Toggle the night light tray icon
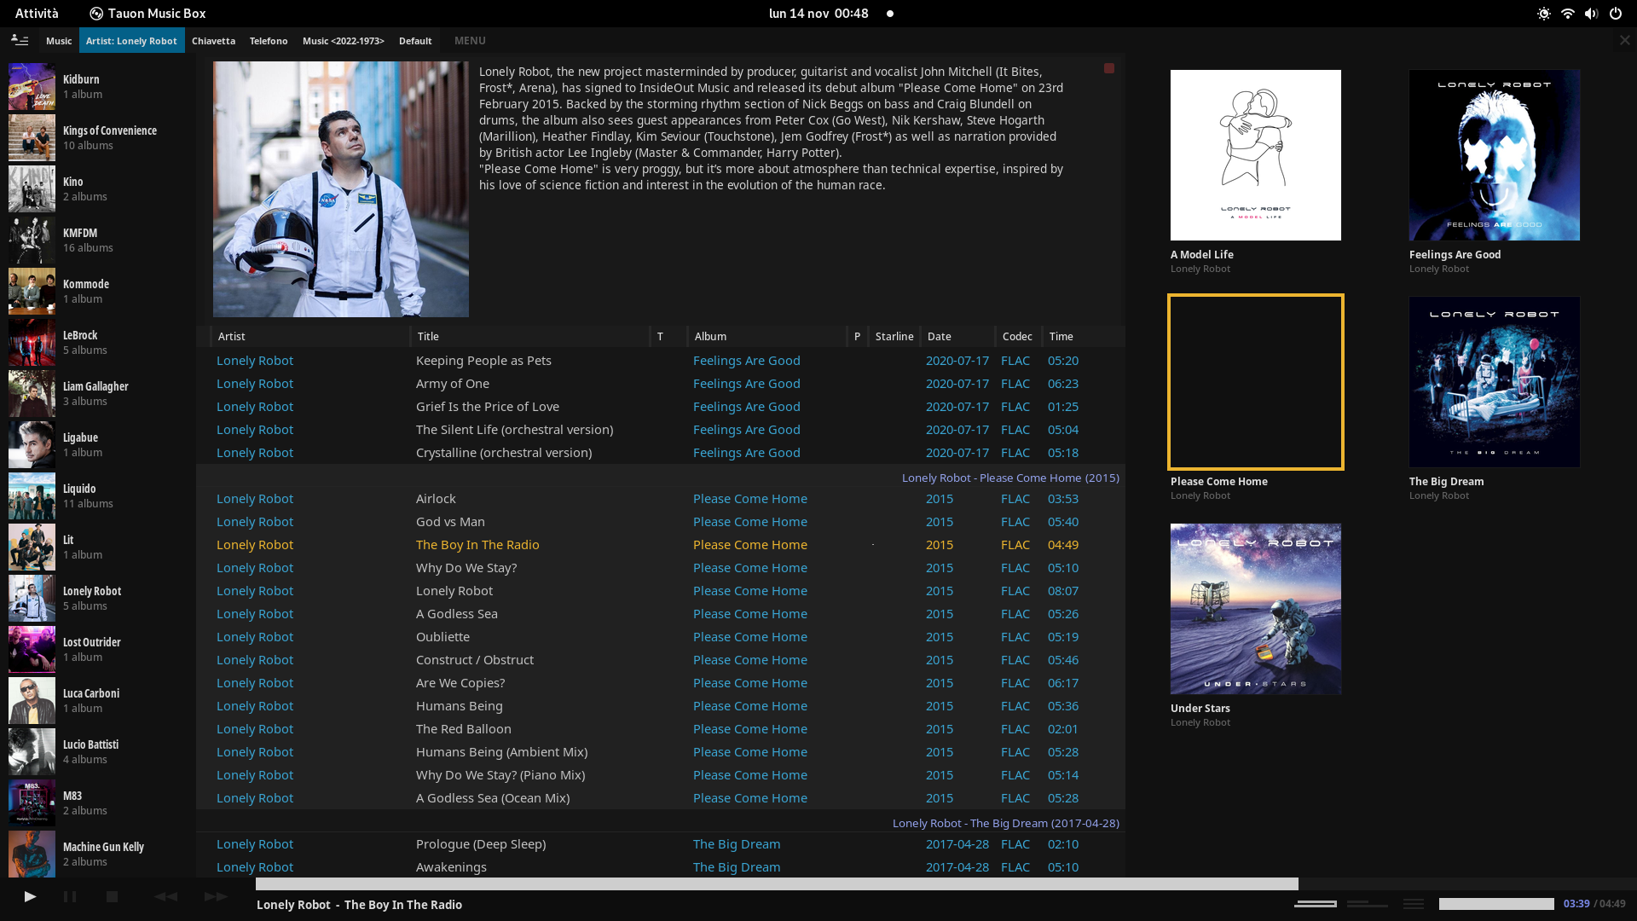Viewport: 1637px width, 921px height. click(x=1543, y=14)
